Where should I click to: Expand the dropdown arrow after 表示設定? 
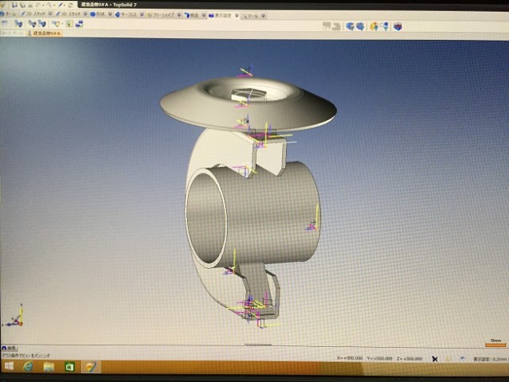click(x=237, y=16)
